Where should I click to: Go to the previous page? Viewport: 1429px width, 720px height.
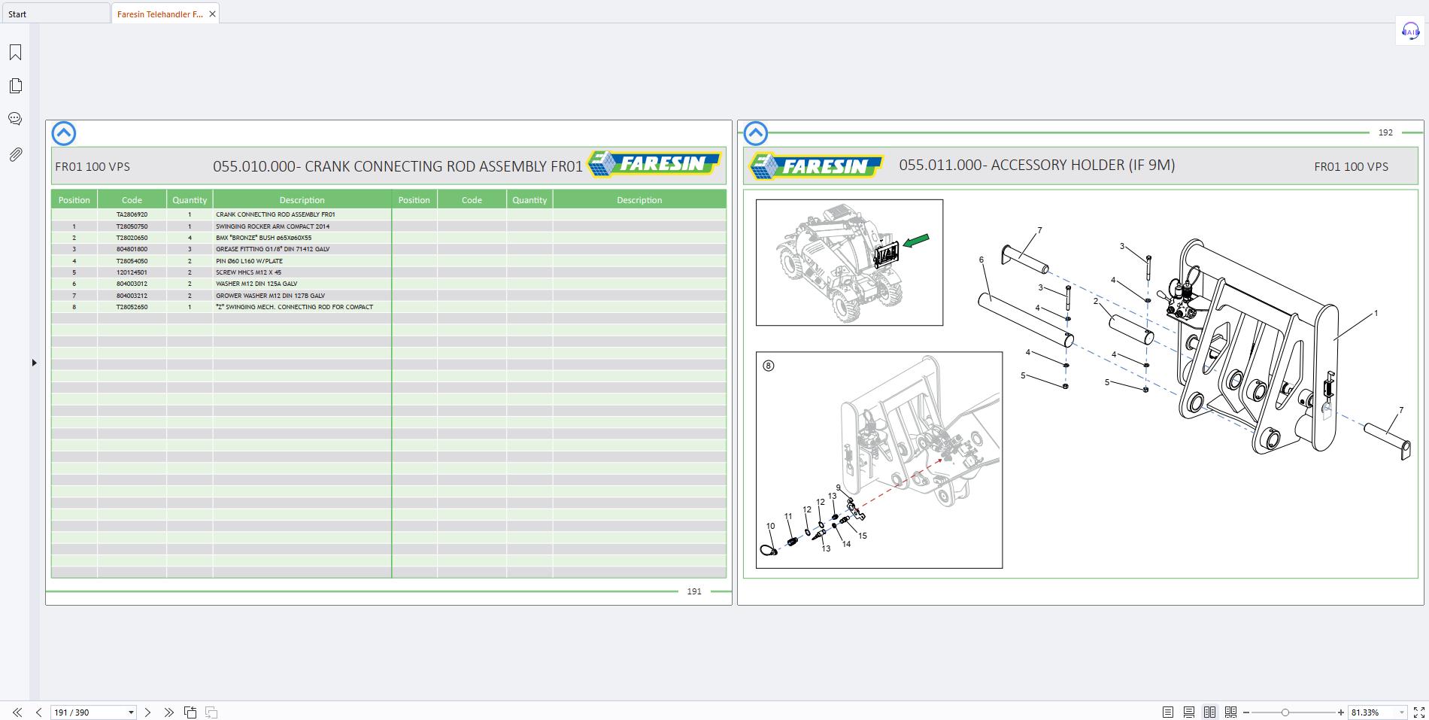click(38, 712)
